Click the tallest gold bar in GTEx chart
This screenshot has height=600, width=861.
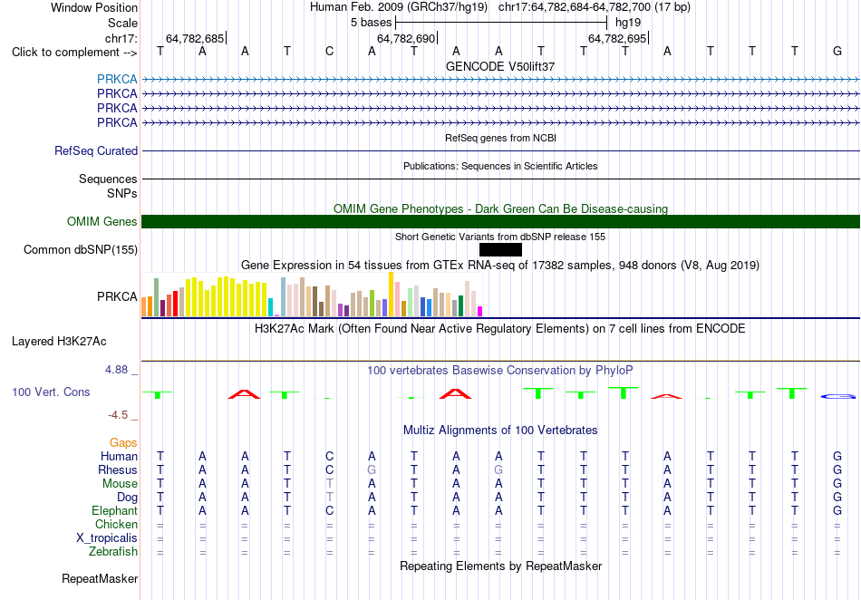point(391,295)
